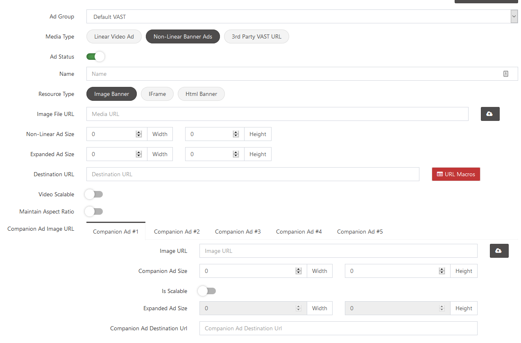This screenshot has width=521, height=343.
Task: Click the top-level Expanded Ad Size width stepper
Action: [x=138, y=154]
